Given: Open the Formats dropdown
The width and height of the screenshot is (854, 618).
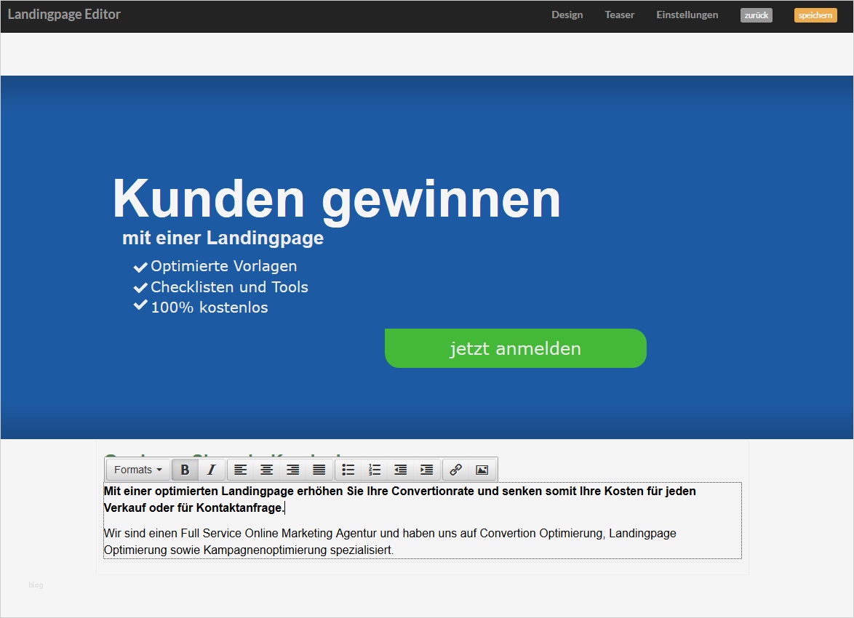Looking at the screenshot, I should click(137, 470).
